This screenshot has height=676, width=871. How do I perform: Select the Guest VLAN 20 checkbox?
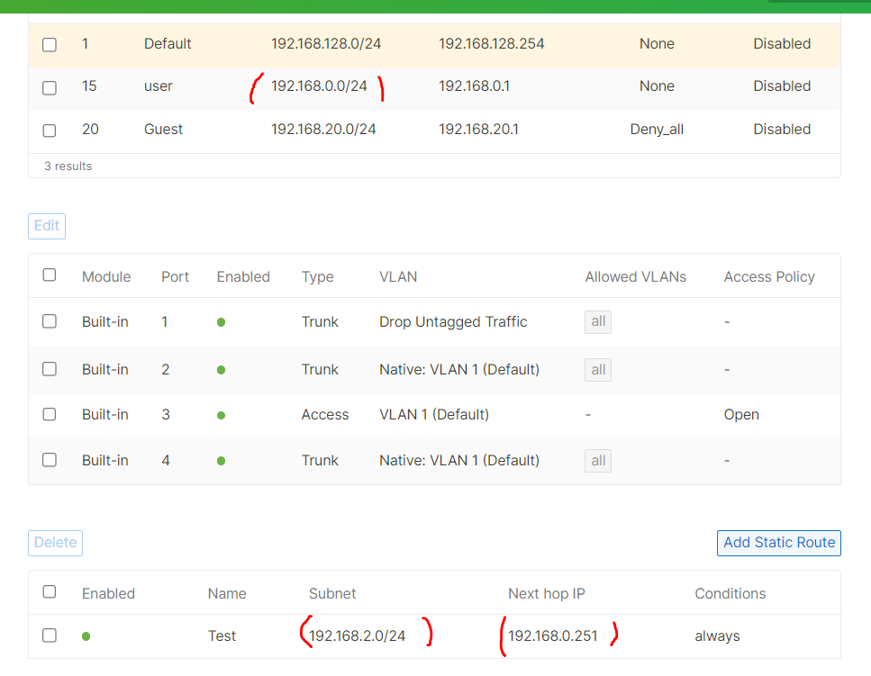click(x=49, y=131)
